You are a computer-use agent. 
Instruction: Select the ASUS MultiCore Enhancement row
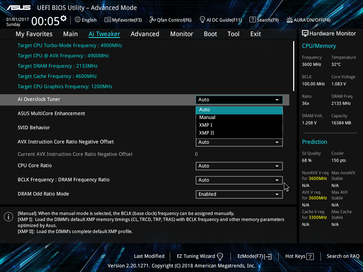[x=51, y=114]
